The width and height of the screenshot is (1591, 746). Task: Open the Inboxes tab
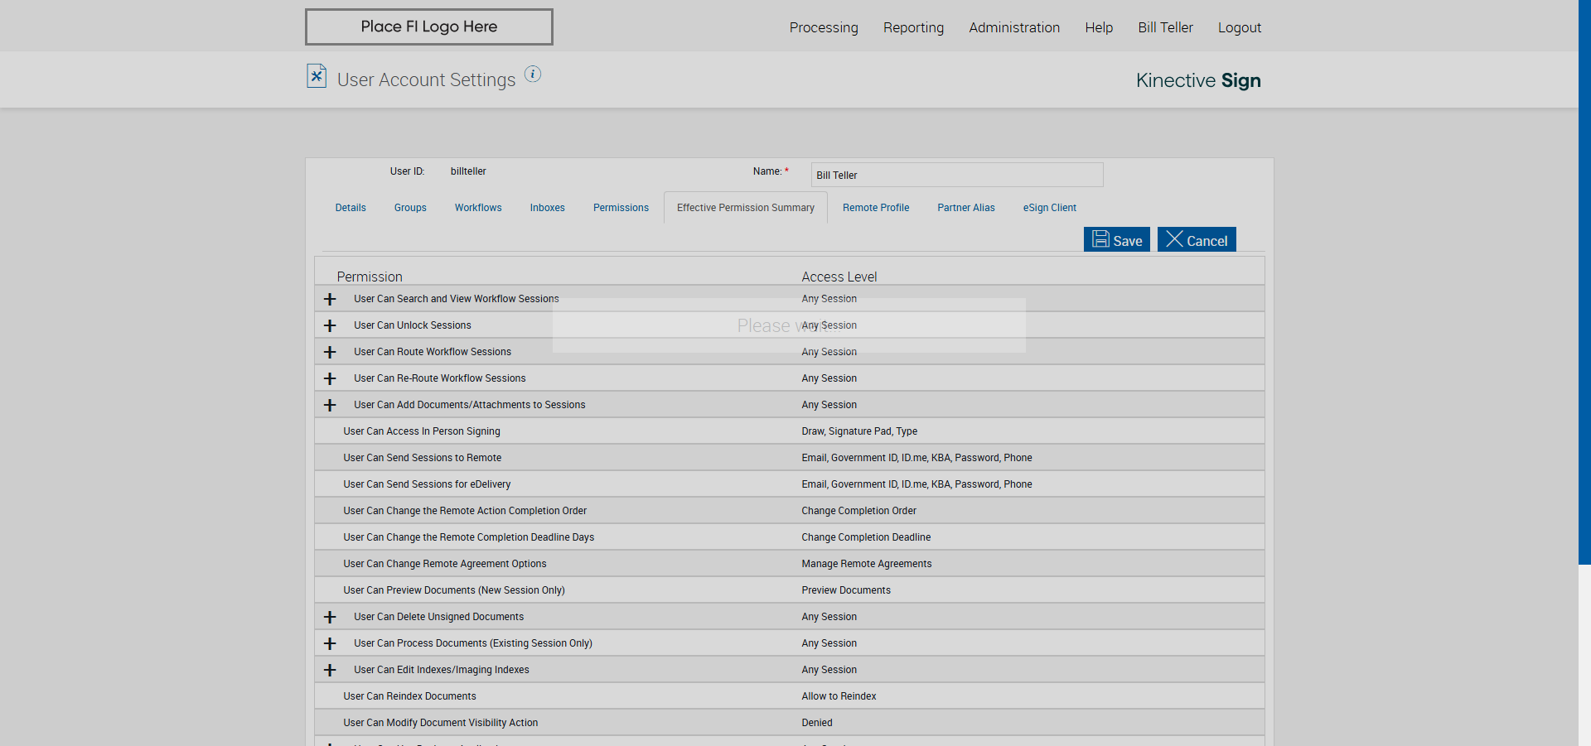[548, 208]
